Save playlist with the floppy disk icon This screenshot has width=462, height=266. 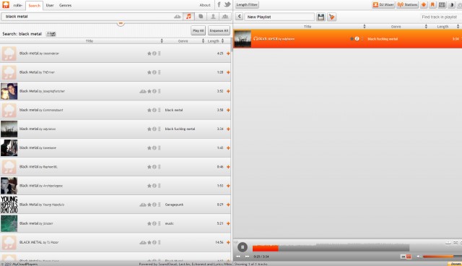pos(321,17)
